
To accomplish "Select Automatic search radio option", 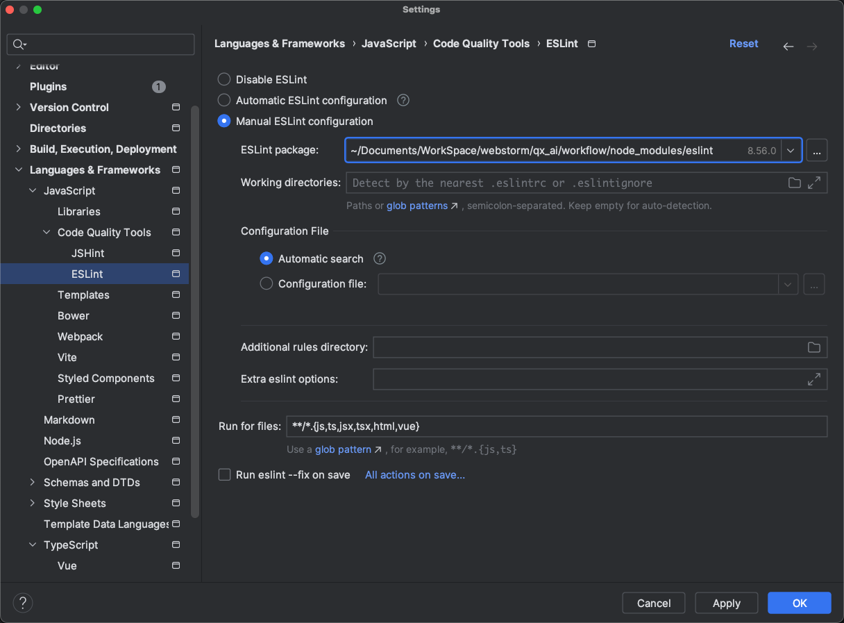I will (267, 258).
